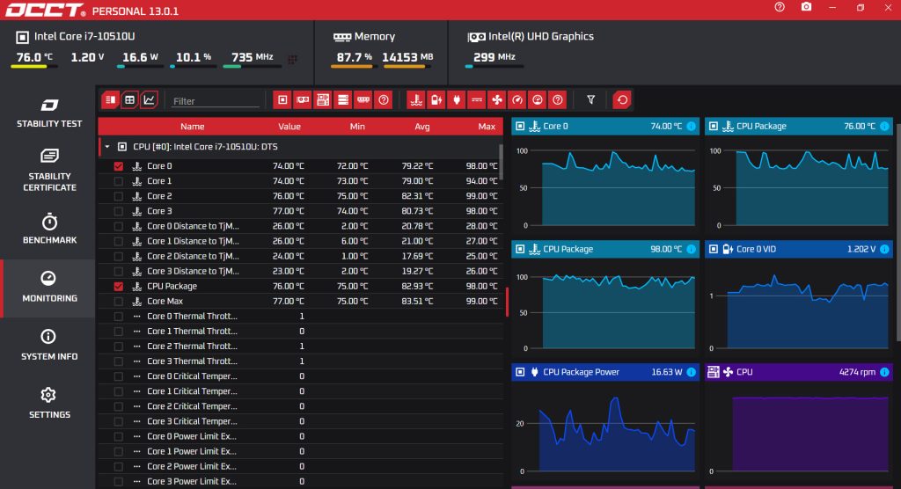Sort the table by the Avg column
Image resolution: width=901 pixels, height=489 pixels.
coord(421,127)
